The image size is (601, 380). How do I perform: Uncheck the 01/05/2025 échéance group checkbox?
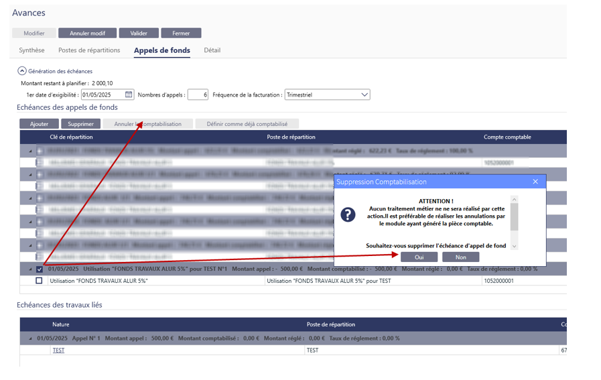pyautogui.click(x=40, y=269)
